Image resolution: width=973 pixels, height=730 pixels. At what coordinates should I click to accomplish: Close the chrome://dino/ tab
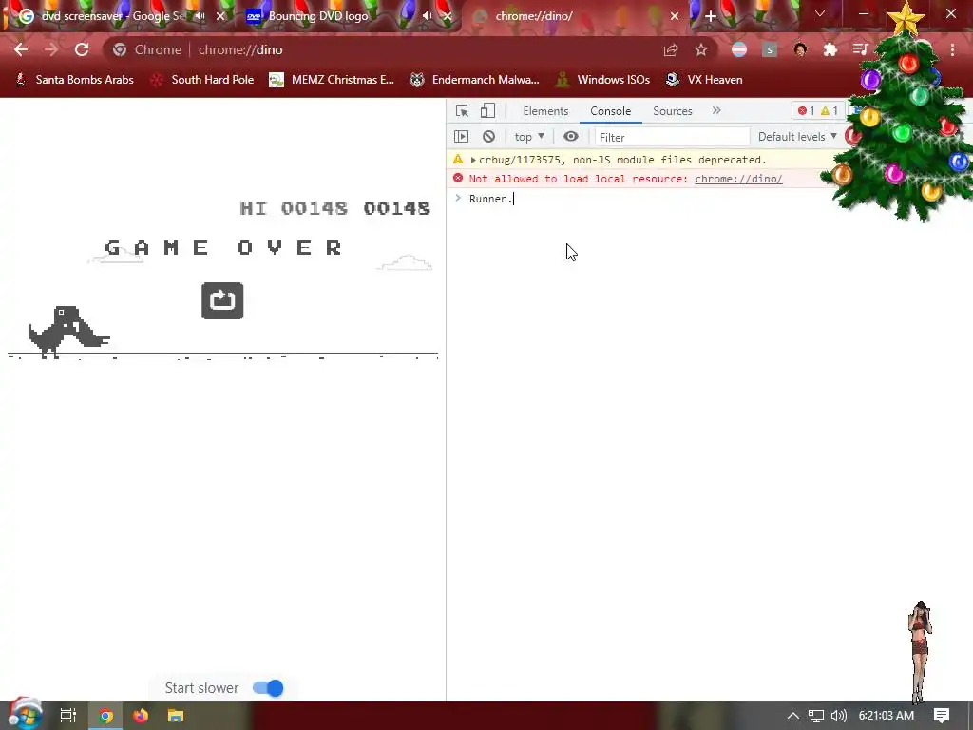(675, 16)
